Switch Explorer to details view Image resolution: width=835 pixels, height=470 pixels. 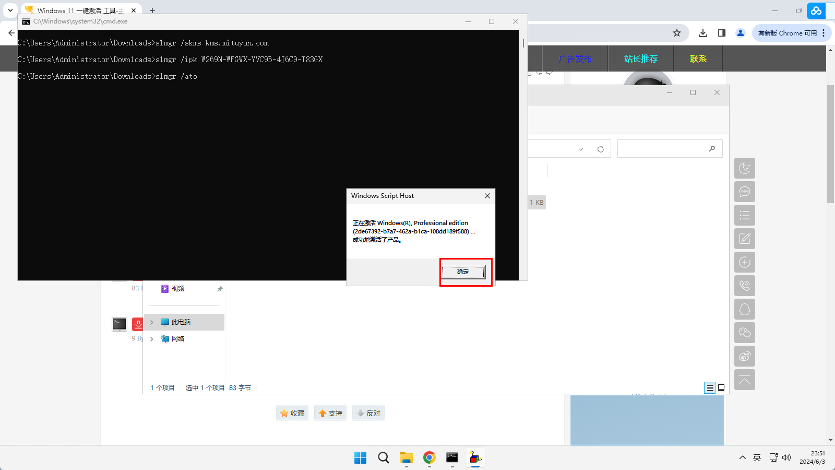pyautogui.click(x=710, y=387)
